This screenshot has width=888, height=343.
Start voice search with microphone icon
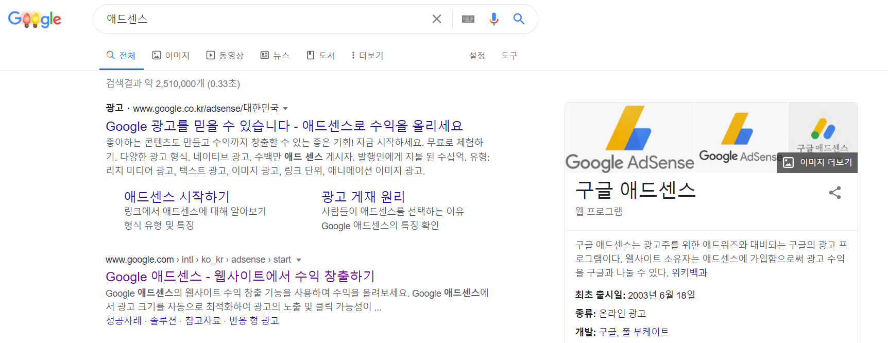[494, 19]
